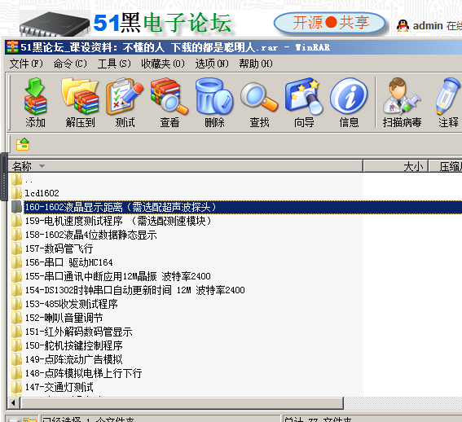Click the QQ penguin icon beside admin
462x422 pixels.
(x=403, y=25)
